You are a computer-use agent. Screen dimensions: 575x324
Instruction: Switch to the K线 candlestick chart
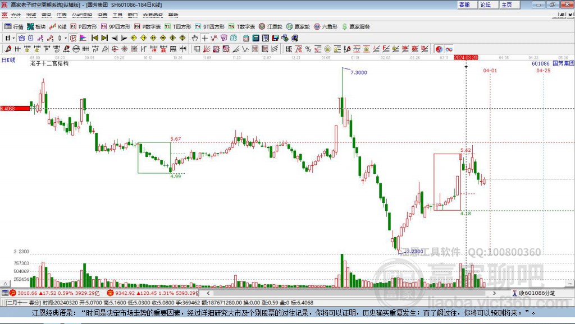(x=58, y=27)
